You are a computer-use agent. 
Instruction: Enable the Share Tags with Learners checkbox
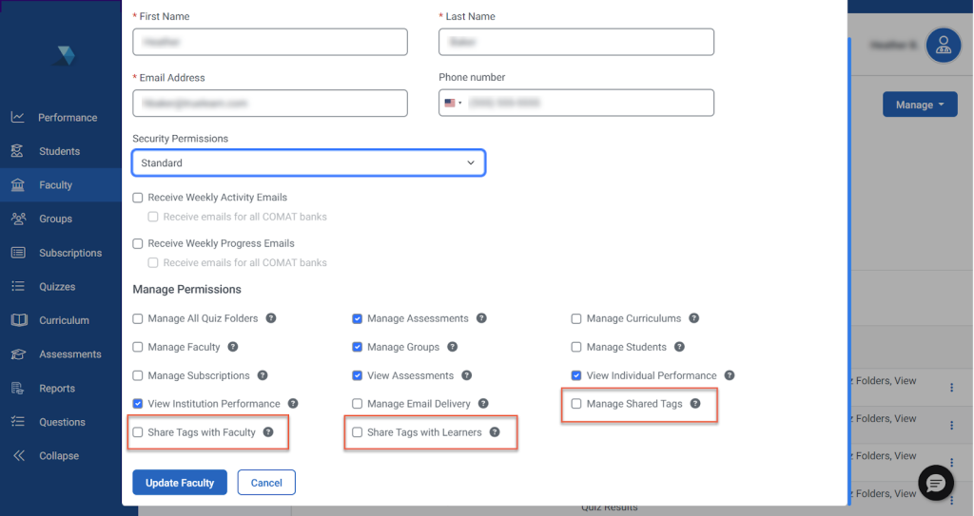coord(358,432)
